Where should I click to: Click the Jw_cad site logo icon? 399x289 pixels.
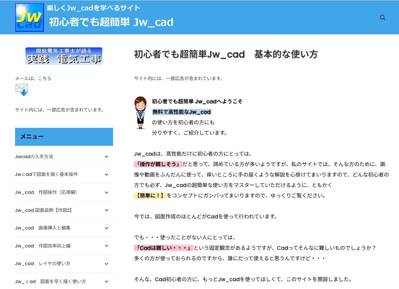(29, 17)
